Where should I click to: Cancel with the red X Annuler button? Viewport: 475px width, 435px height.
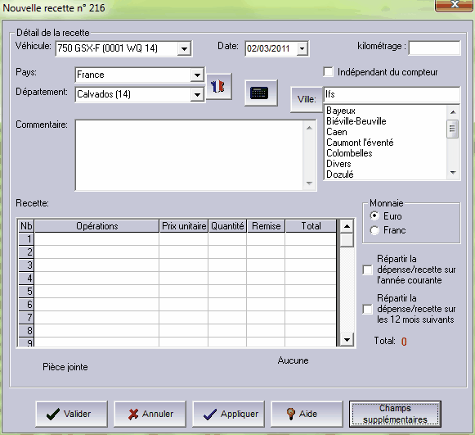coord(150,414)
